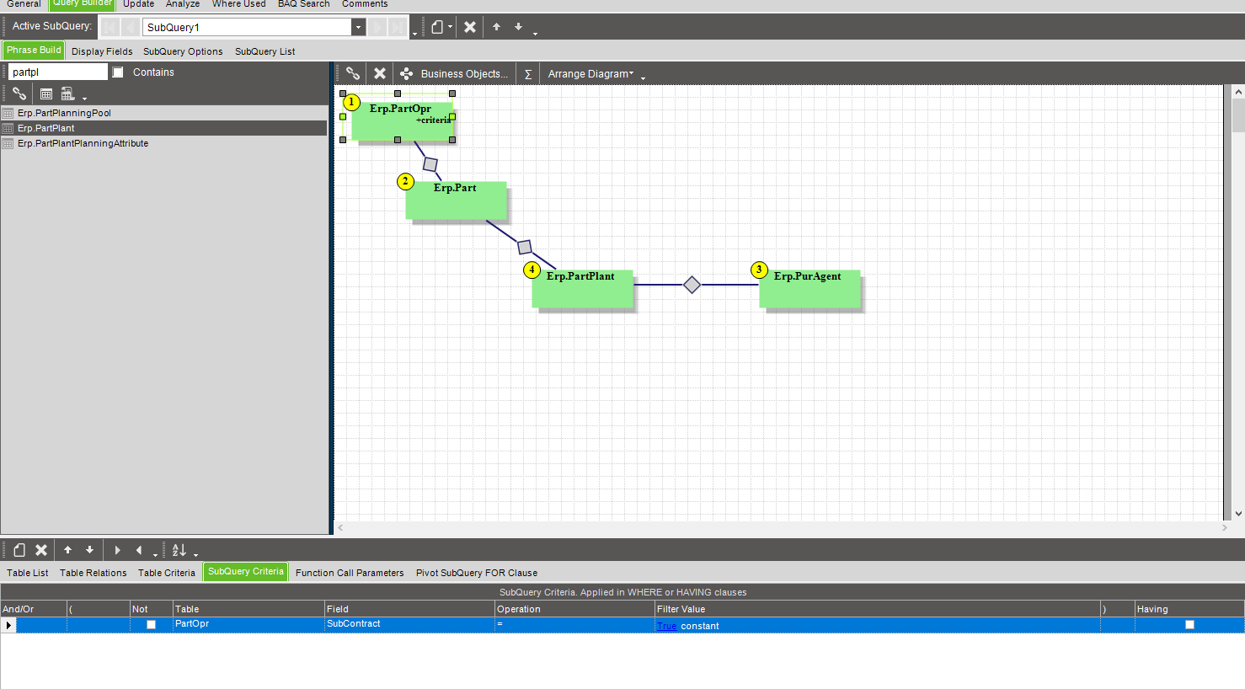
Task: Select the Erp.PartPlant table node in the diagram
Action: coord(582,289)
